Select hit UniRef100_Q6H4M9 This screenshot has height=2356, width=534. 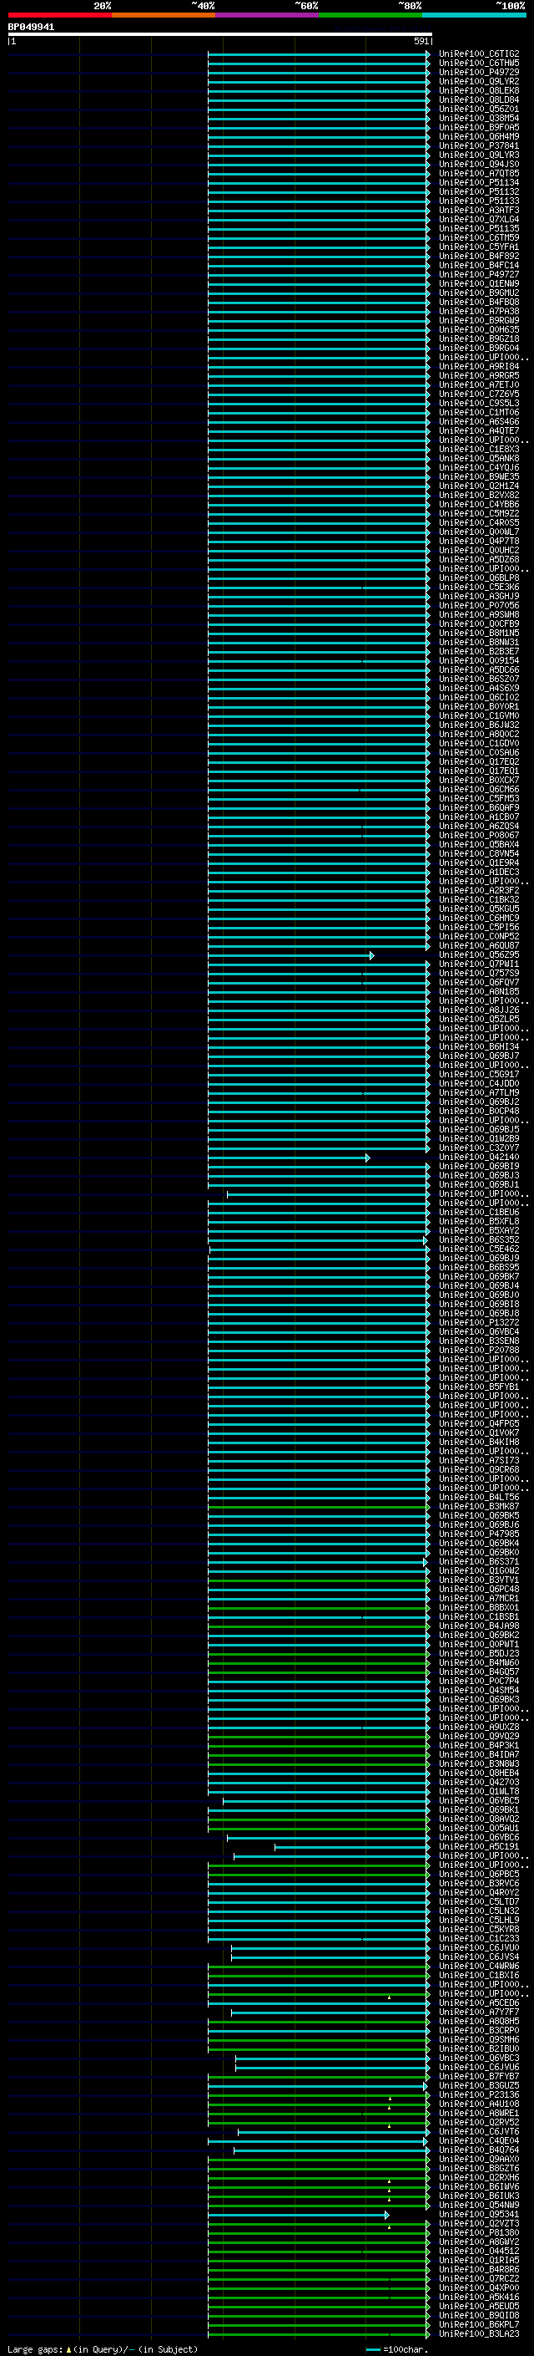coord(479,137)
